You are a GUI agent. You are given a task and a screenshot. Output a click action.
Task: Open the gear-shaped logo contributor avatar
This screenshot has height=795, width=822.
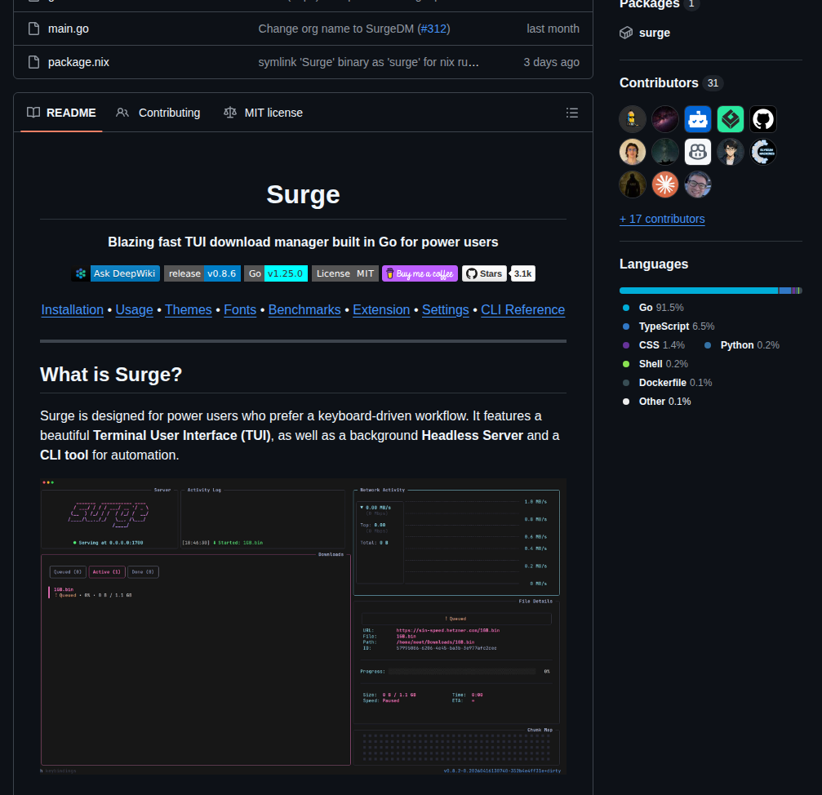(x=762, y=152)
